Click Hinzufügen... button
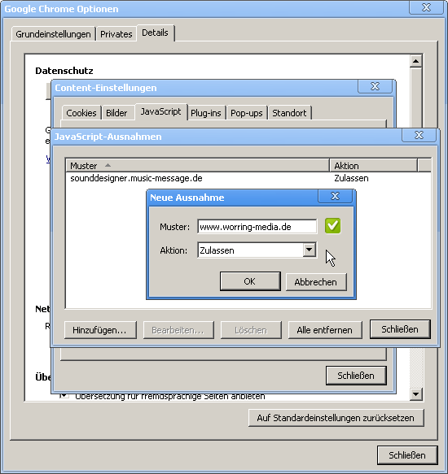The image size is (448, 474). (100, 330)
